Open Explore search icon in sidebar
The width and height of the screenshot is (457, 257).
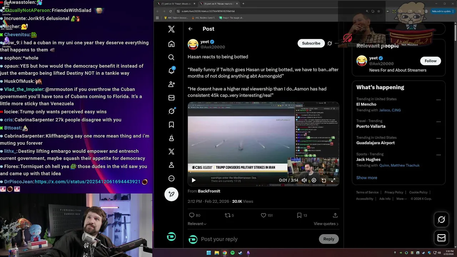[x=171, y=57]
